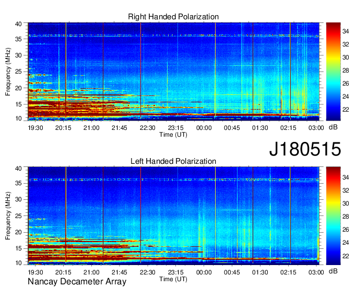
Task: Click 'Frequency (MHz)' label of left-handed plot
Action: (8, 216)
